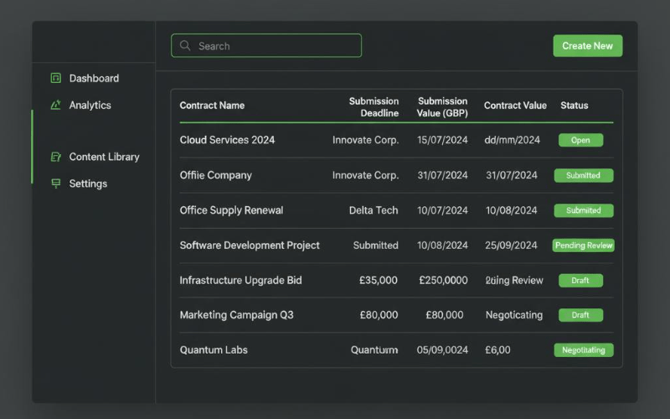Screen dimensions: 670x419
Task: Click the Analytics chart icon
Action: [x=55, y=105]
